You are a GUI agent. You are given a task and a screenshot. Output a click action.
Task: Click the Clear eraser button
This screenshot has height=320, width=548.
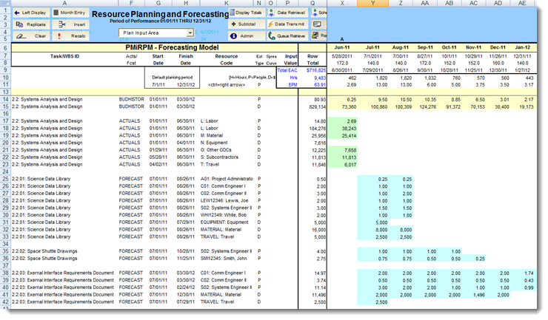[x=31, y=36]
